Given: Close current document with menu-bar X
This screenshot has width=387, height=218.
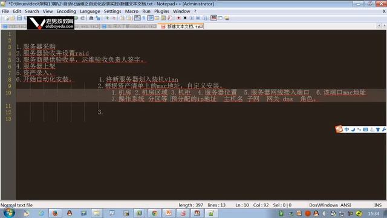Looking at the screenshot, I should point(384,11).
